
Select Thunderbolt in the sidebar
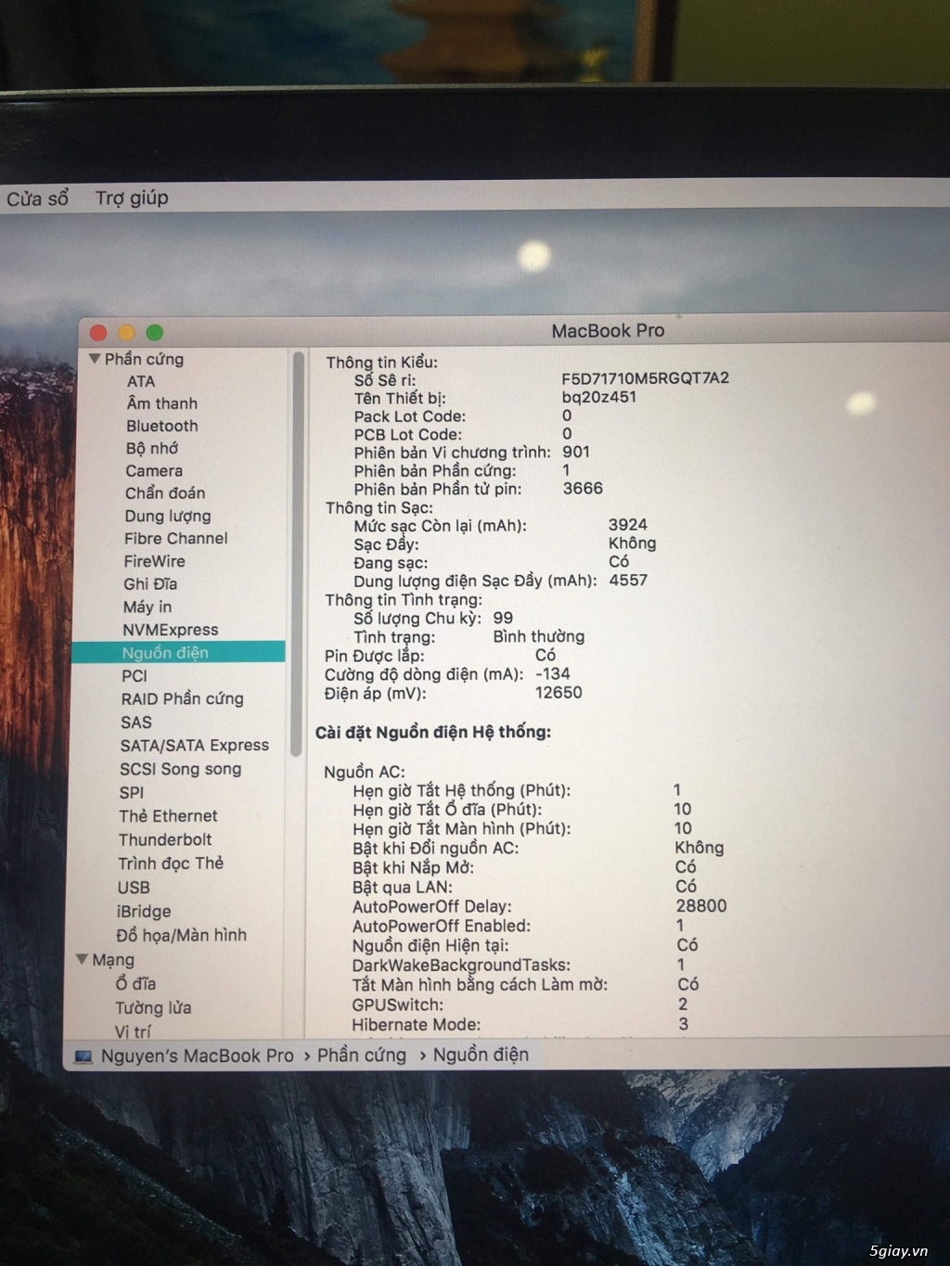(165, 839)
